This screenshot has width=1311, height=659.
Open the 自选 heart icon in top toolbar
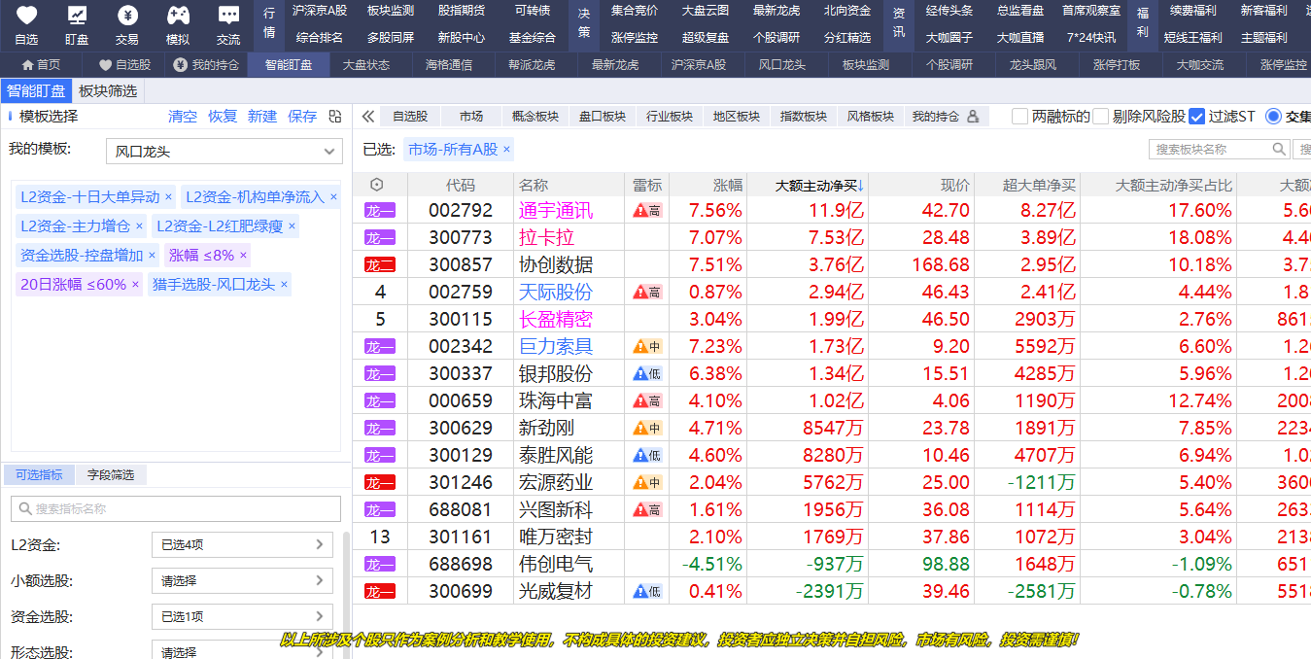27,17
